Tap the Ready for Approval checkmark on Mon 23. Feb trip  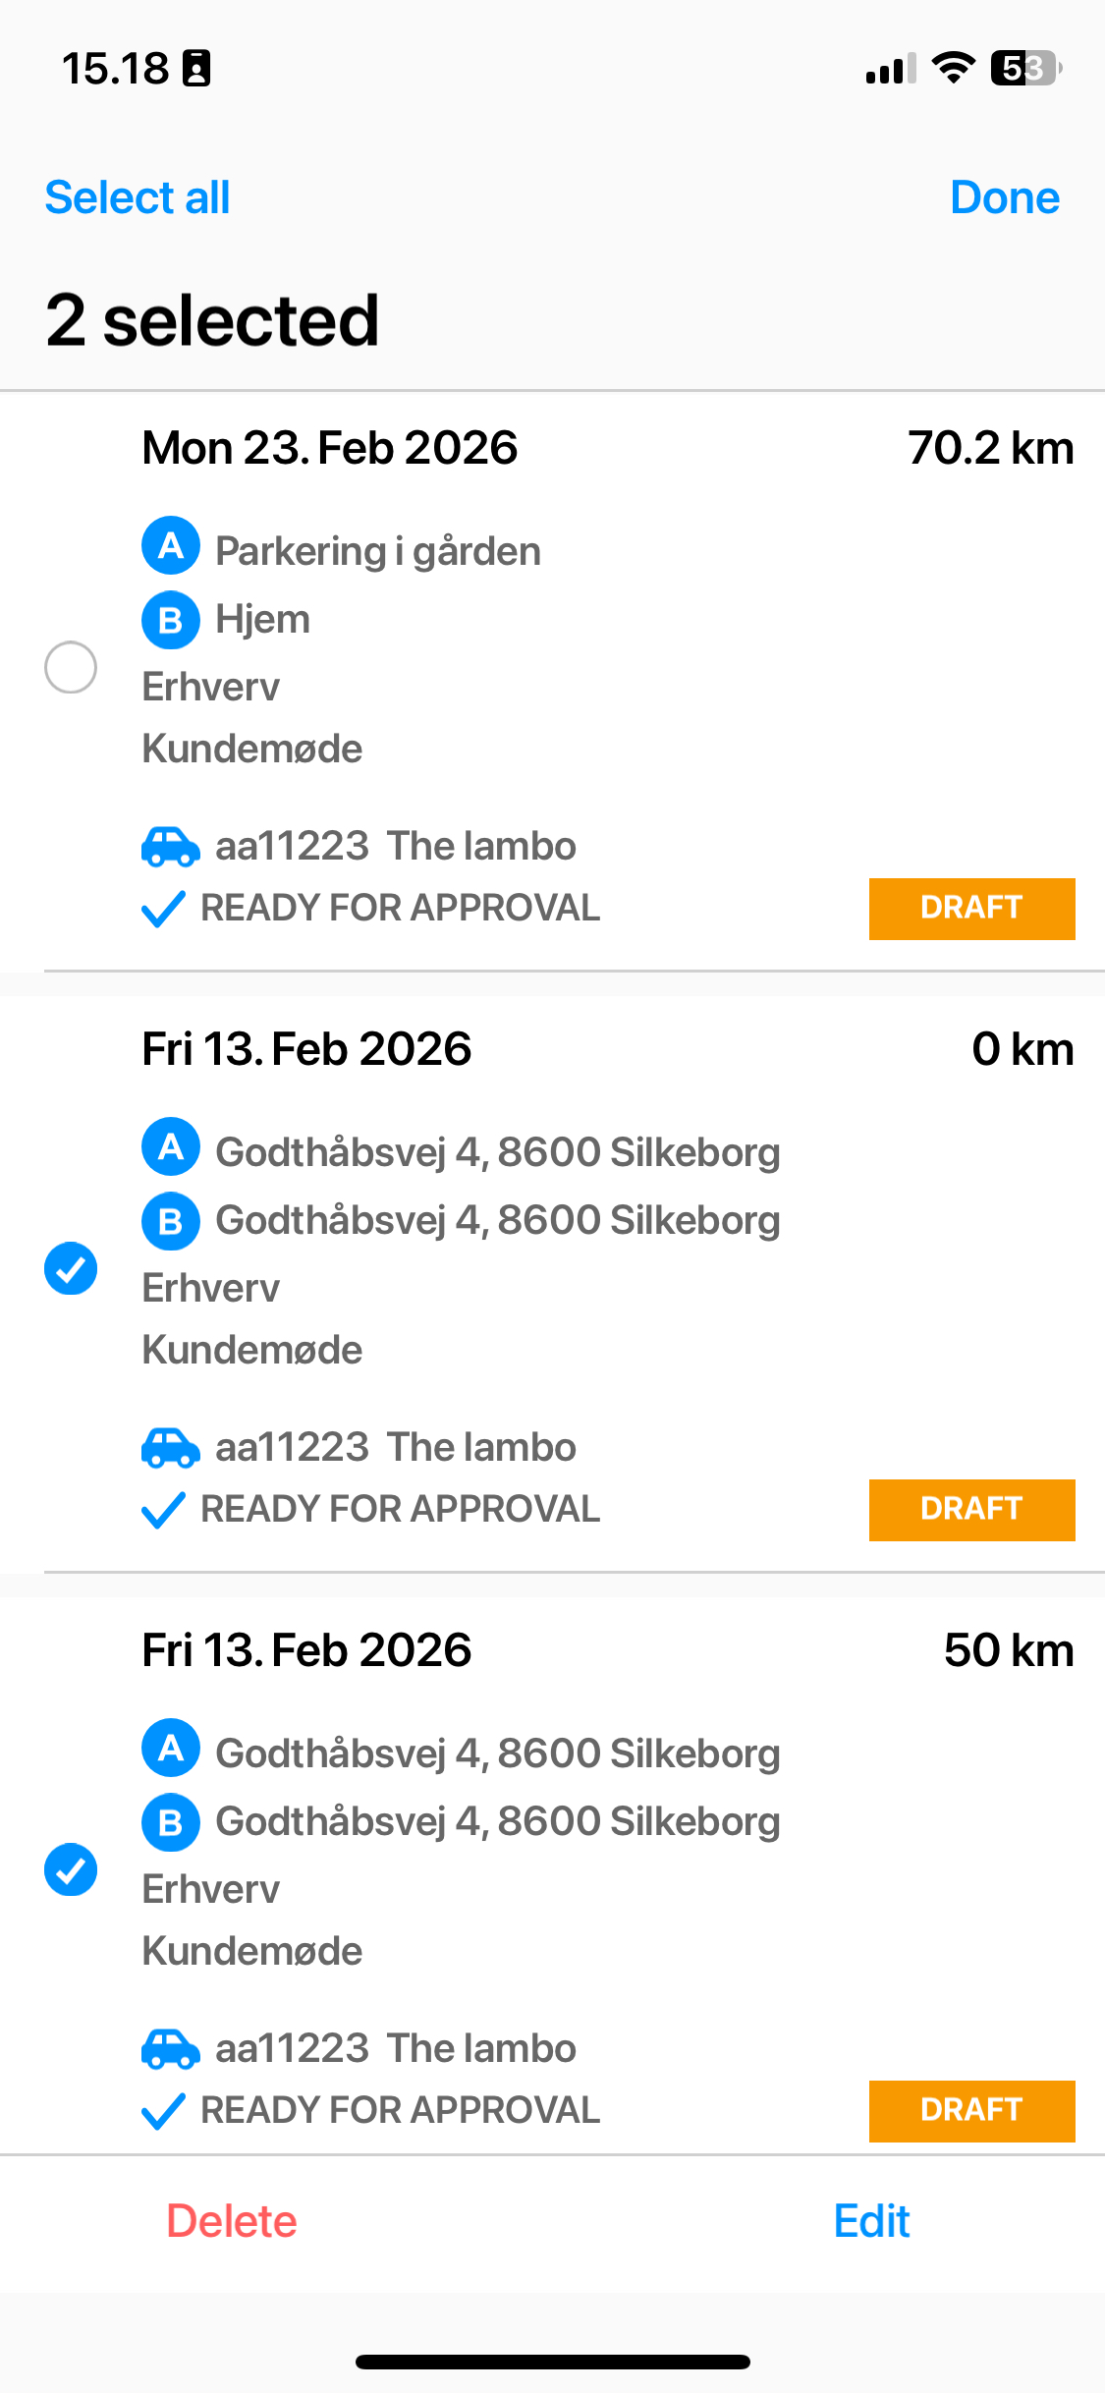(x=163, y=909)
